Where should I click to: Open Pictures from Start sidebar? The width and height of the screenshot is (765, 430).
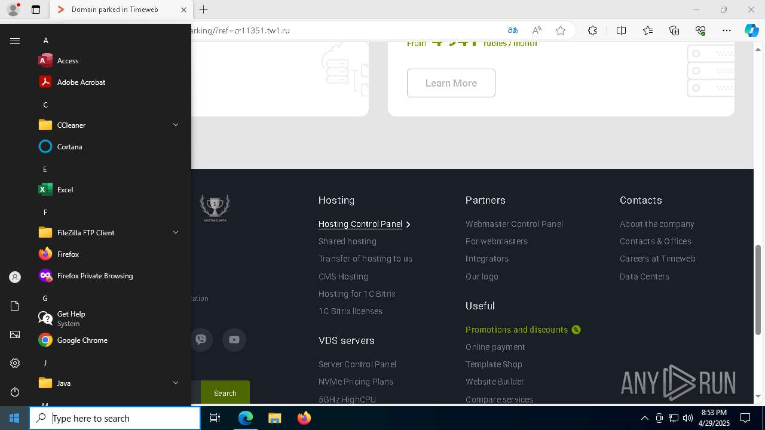pyautogui.click(x=15, y=334)
